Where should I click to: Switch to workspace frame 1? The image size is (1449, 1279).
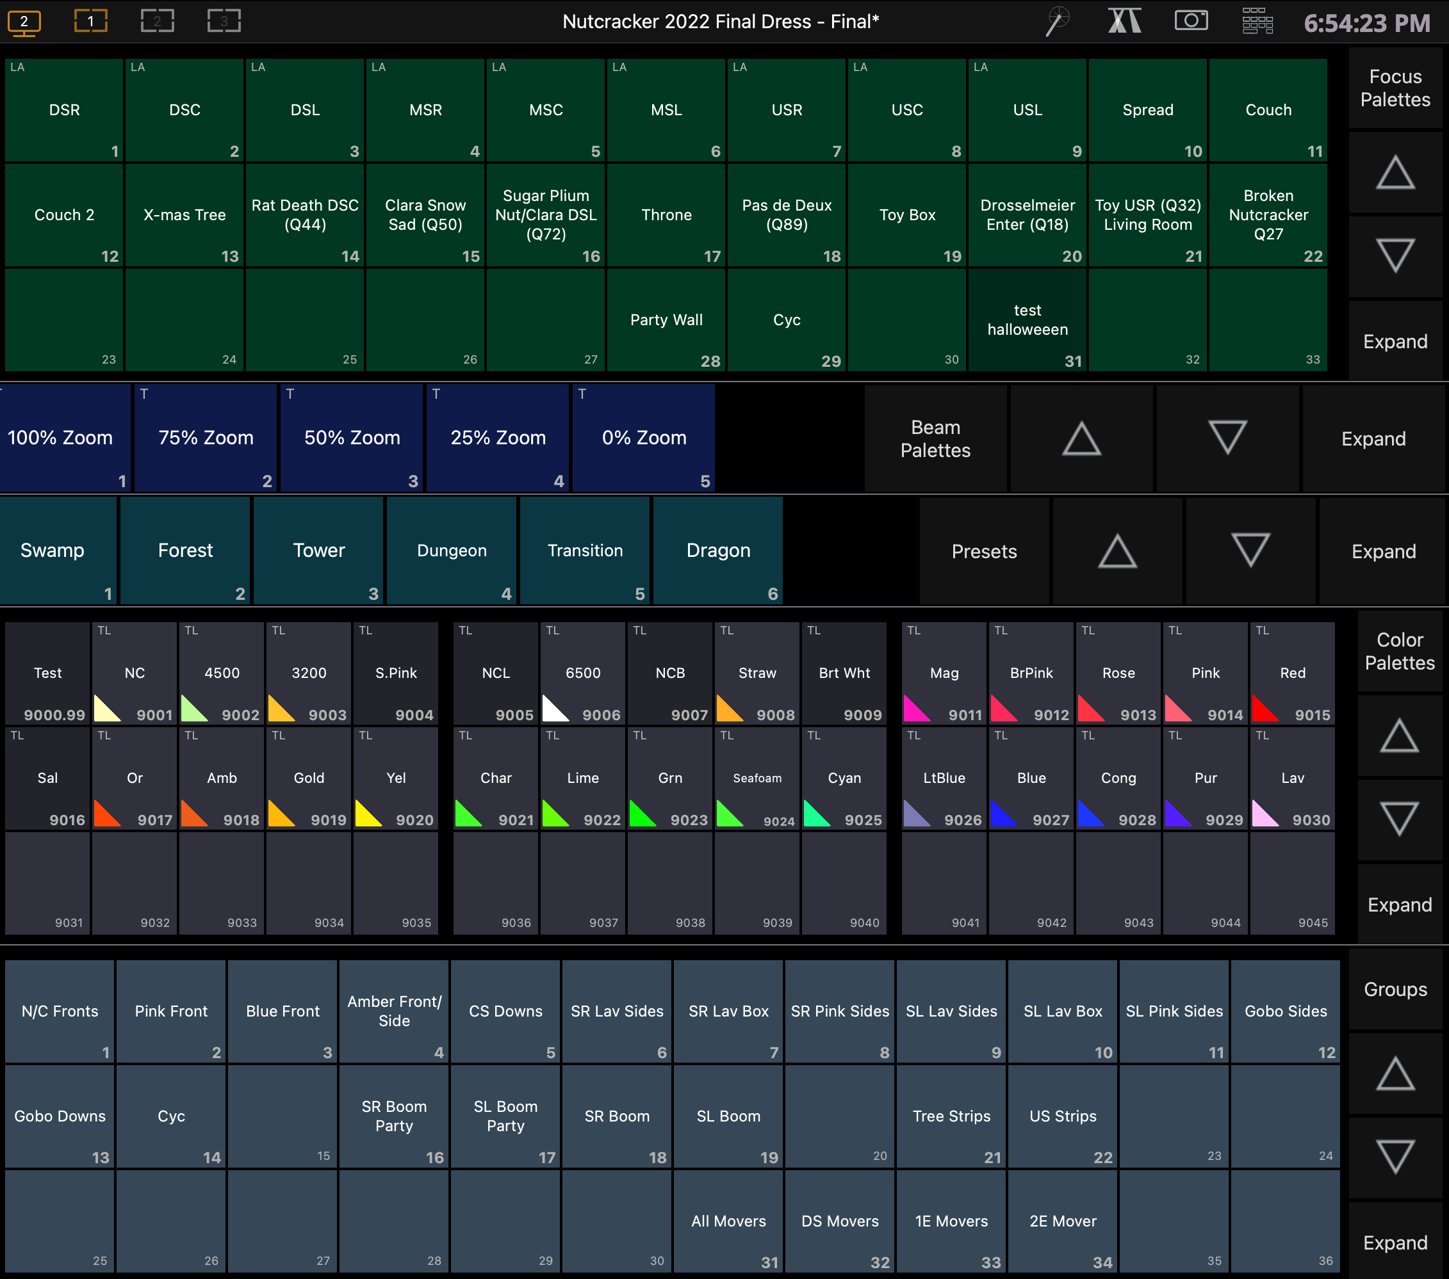pyautogui.click(x=90, y=21)
